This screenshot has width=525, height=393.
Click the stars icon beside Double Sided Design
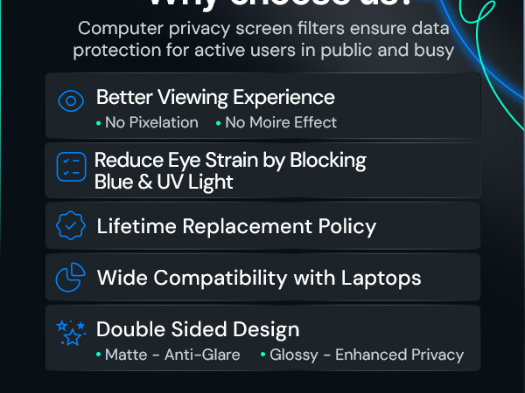[x=71, y=333]
